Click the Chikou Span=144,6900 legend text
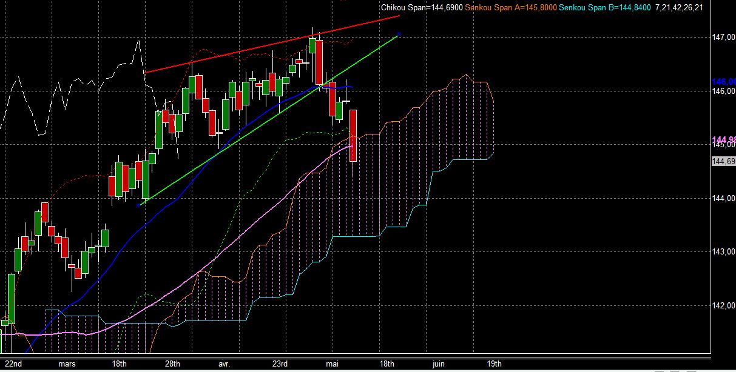The width and height of the screenshot is (736, 372). click(x=422, y=8)
